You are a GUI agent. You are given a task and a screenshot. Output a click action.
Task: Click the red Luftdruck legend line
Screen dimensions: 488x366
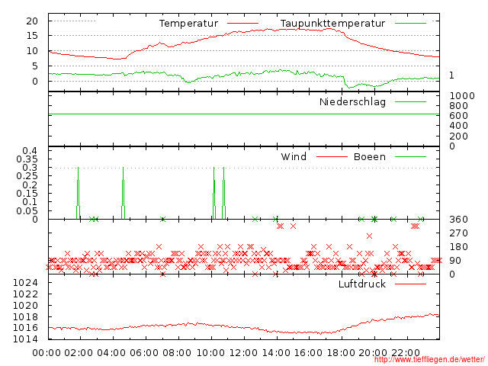pyautogui.click(x=410, y=284)
